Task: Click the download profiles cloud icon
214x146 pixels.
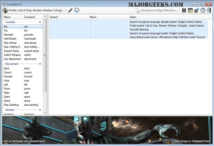Action: coord(77,10)
